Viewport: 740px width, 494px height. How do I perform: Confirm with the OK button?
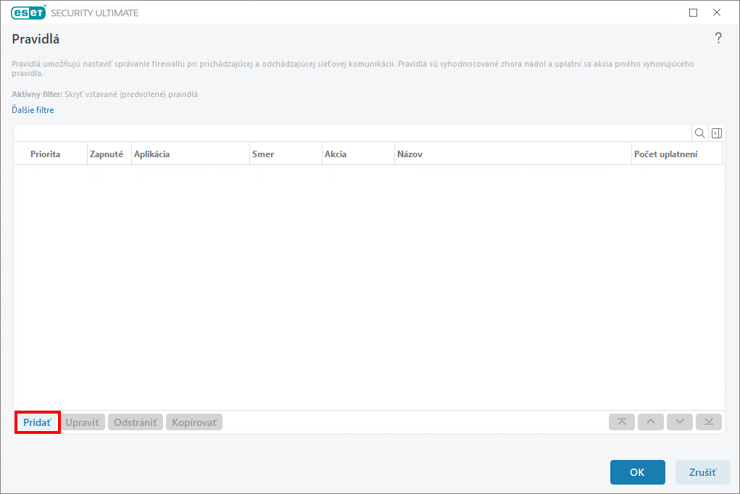pyautogui.click(x=637, y=472)
